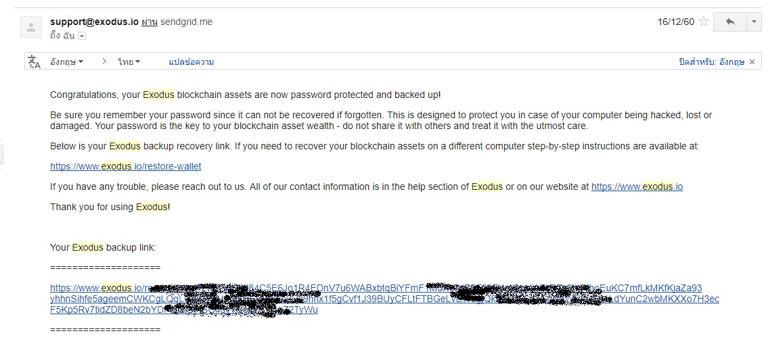Reply using the arrow button
The width and height of the screenshot is (768, 348).
(730, 22)
